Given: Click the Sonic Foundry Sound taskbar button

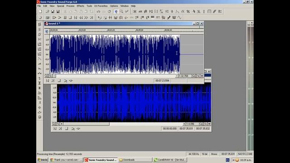Looking at the screenshot, I should tap(101, 160).
